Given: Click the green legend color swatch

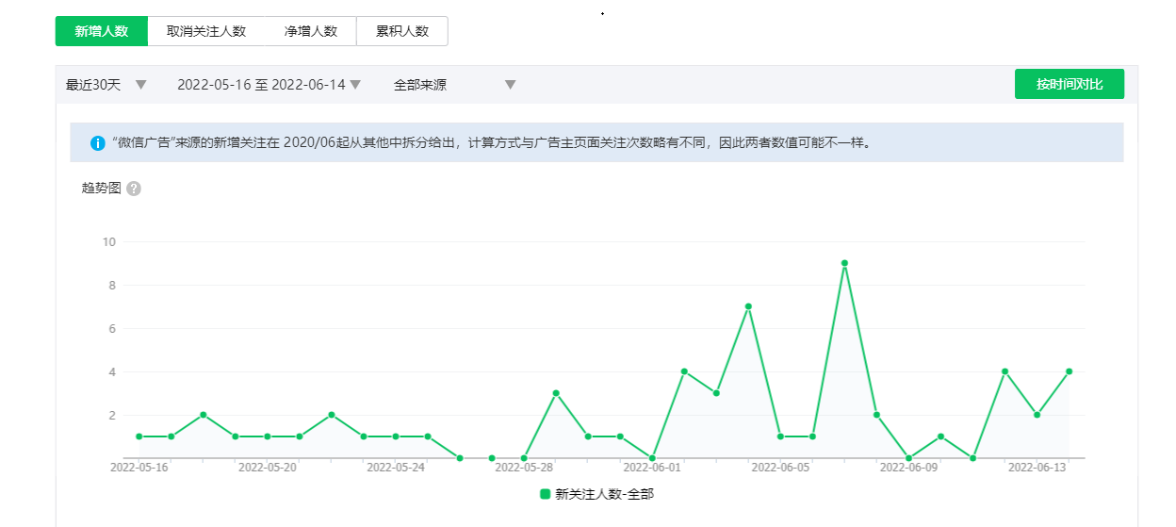Looking at the screenshot, I should 545,494.
